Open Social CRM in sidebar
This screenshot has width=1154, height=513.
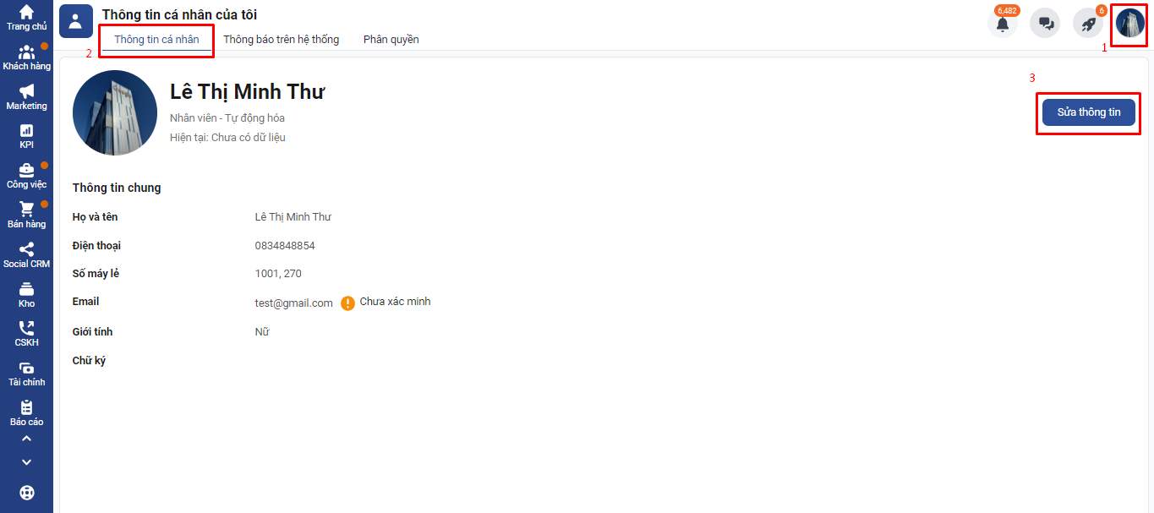26,254
